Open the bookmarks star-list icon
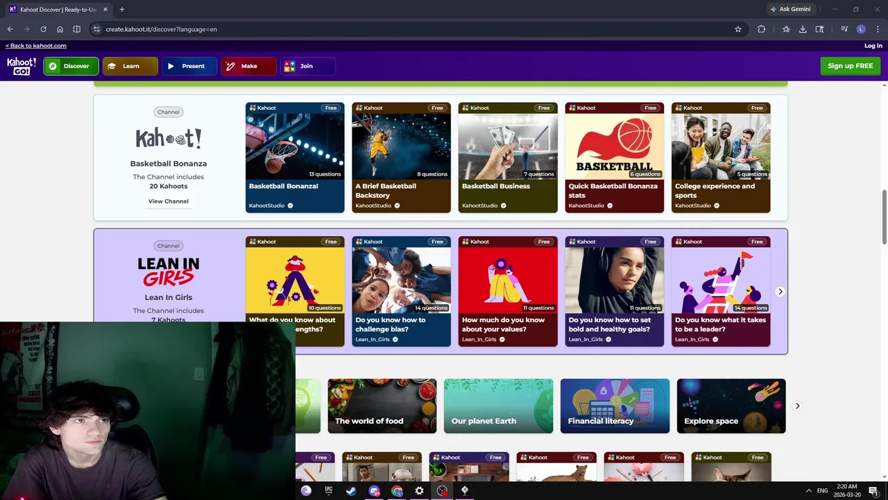 point(786,29)
